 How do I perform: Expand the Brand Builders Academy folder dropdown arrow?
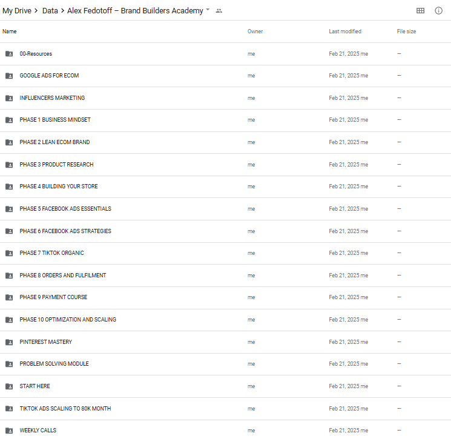pos(208,10)
